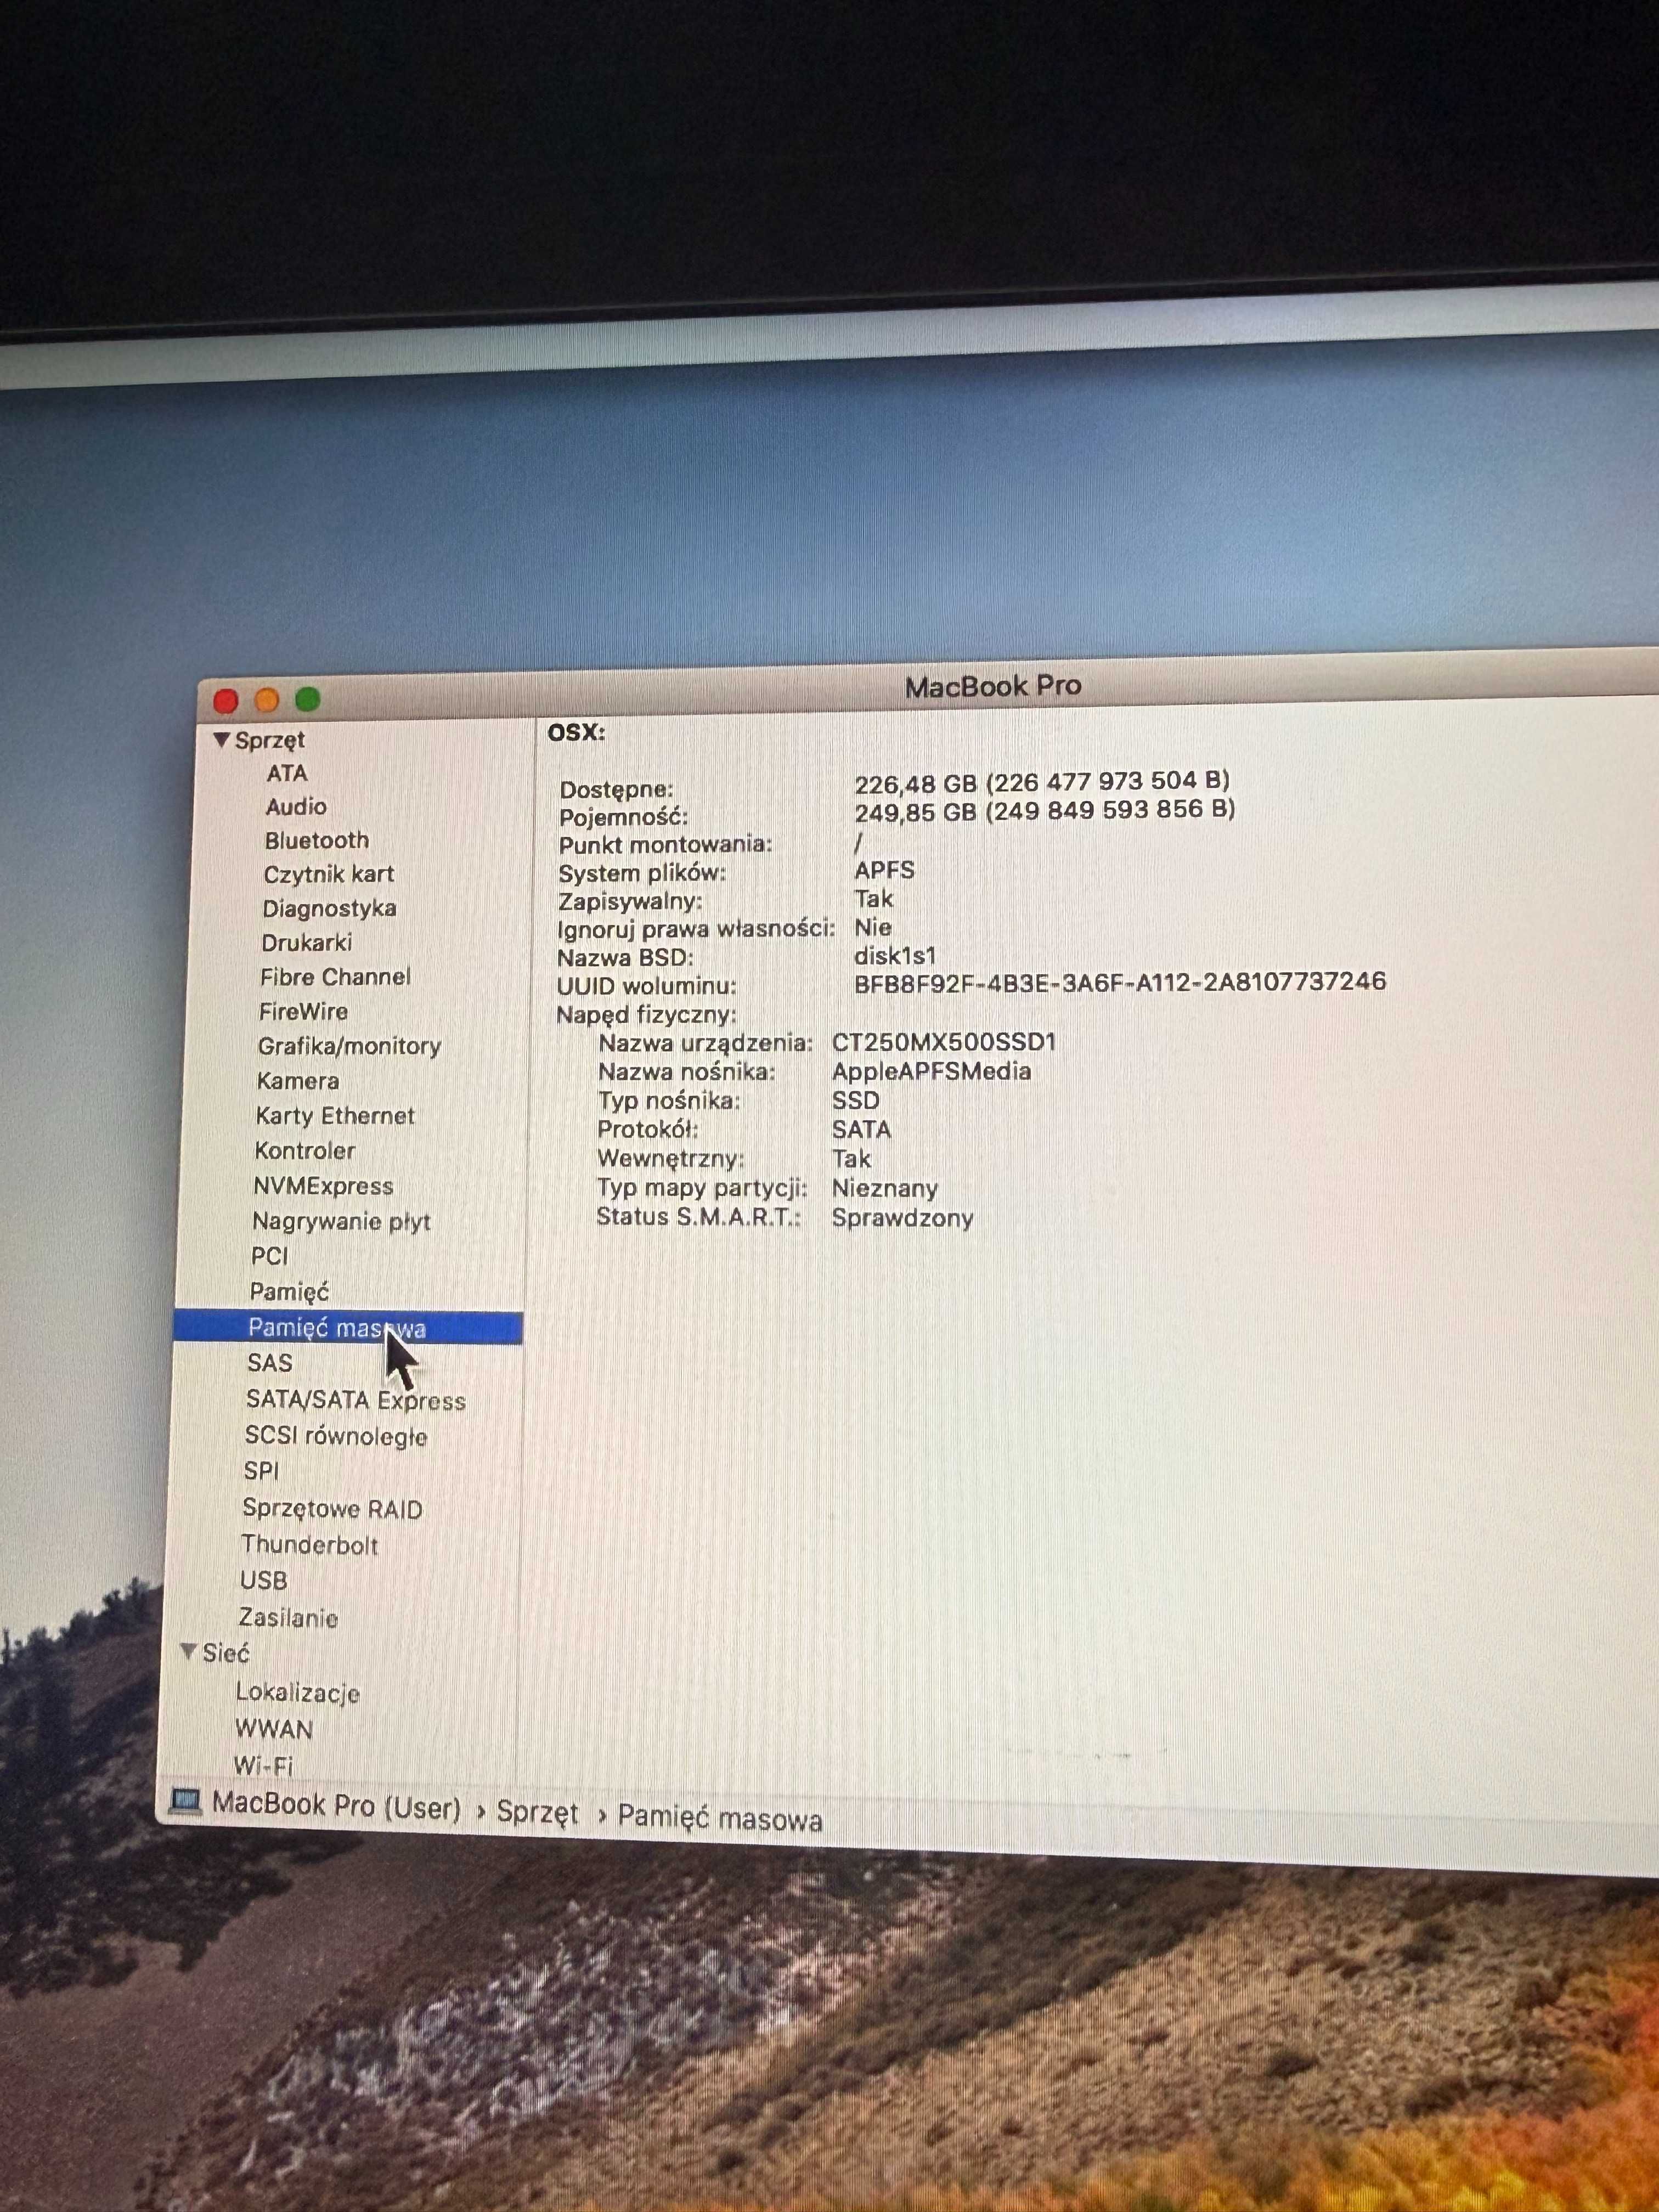Click the Pojemność value 249,85 GB
This screenshot has height=2212, width=1659.
pos(1045,810)
